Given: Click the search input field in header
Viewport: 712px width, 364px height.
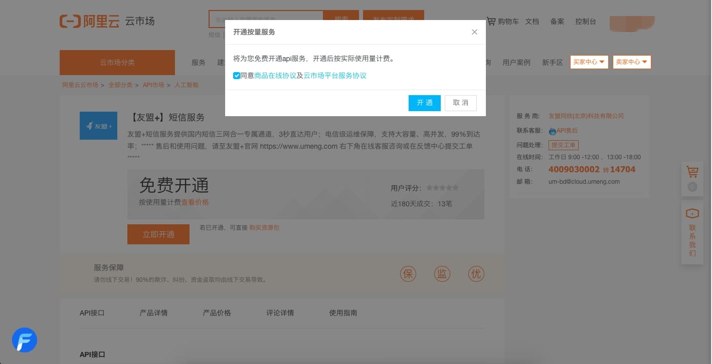Looking at the screenshot, I should pyautogui.click(x=266, y=19).
